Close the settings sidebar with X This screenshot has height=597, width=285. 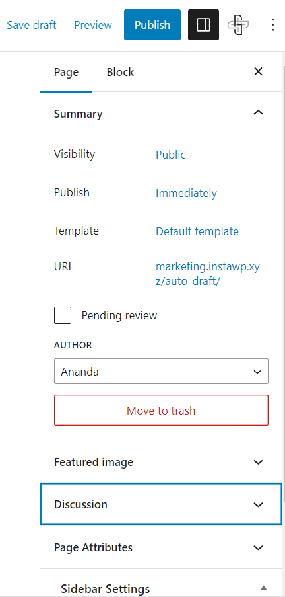tap(258, 71)
